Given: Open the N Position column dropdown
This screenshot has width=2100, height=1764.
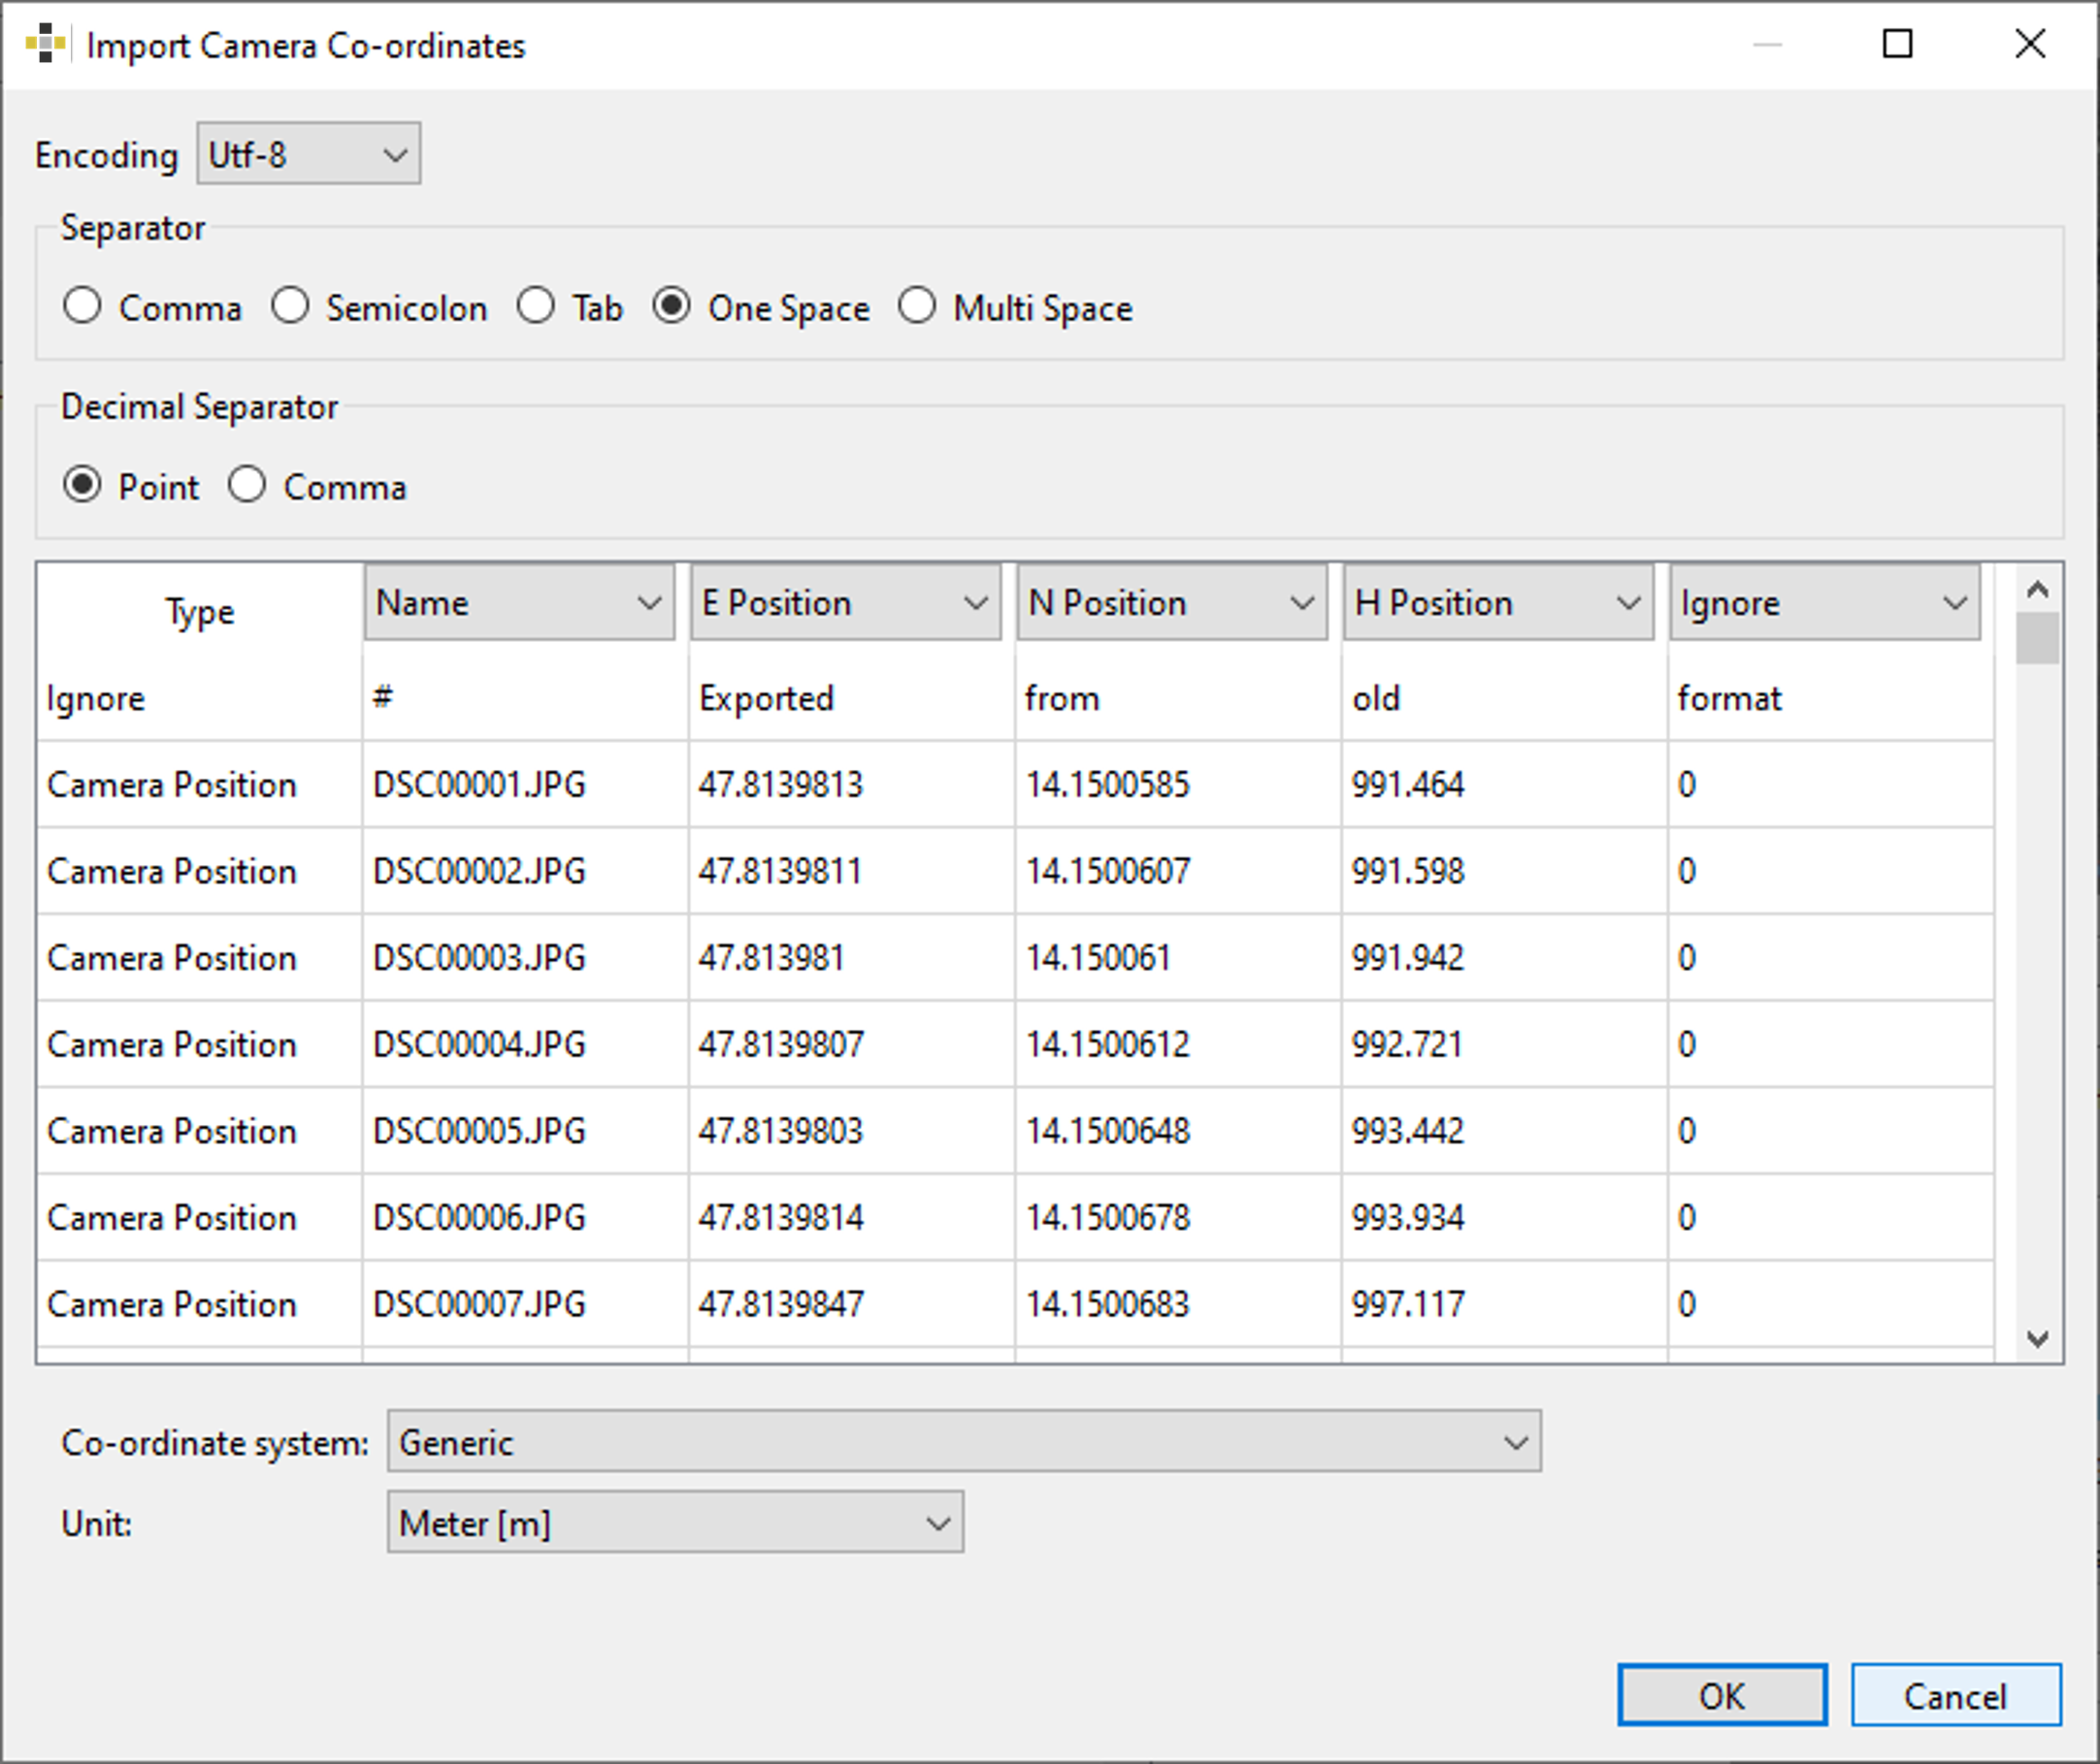Looking at the screenshot, I should coord(1171,603).
